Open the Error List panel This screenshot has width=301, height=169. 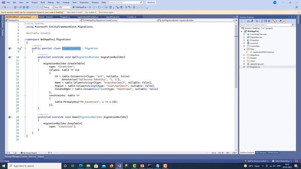coord(32,156)
